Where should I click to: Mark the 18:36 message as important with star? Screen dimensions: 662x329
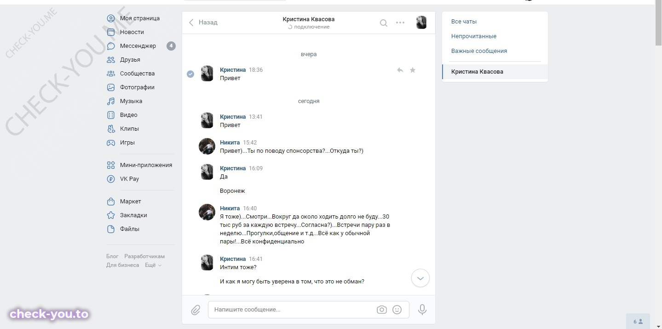[413, 70]
